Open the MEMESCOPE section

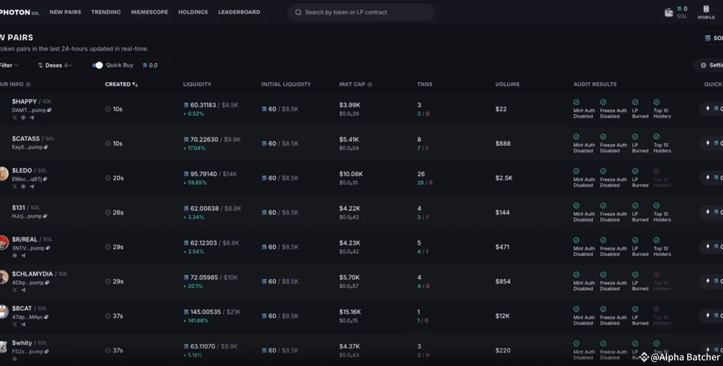pos(150,12)
